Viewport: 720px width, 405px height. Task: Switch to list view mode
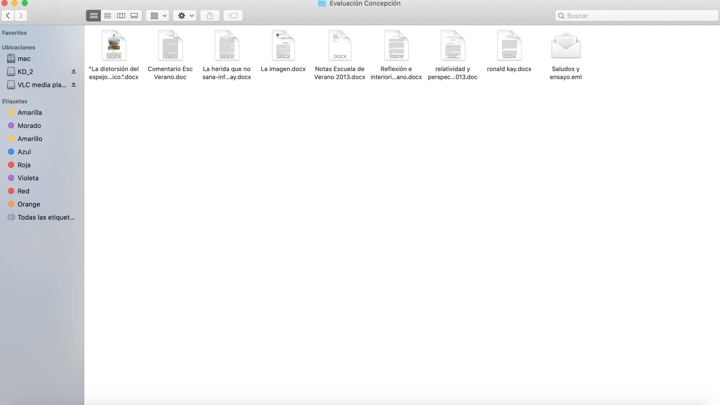click(x=107, y=16)
